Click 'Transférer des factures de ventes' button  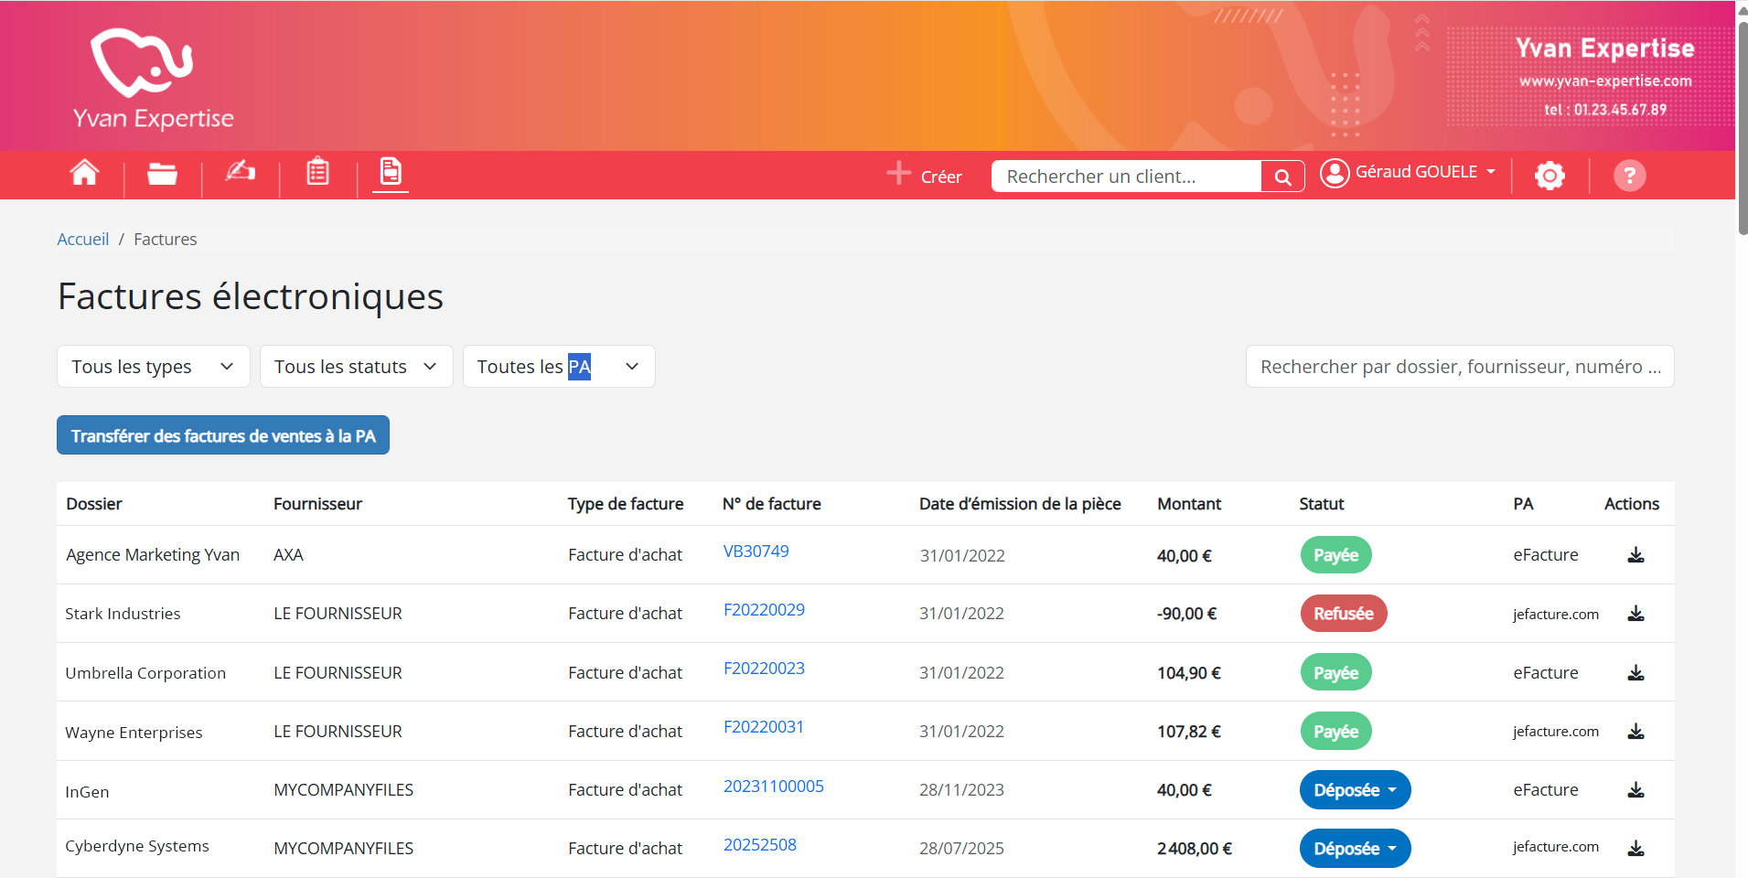(223, 436)
